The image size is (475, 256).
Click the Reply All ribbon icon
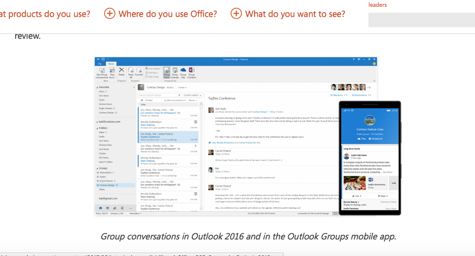pyautogui.click(x=131, y=72)
